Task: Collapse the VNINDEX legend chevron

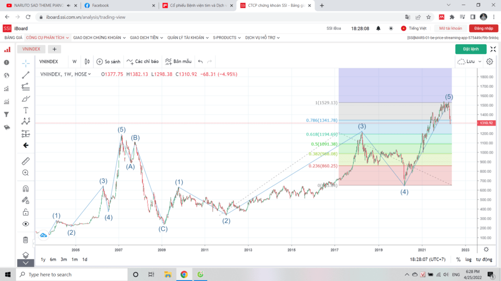Action: click(x=89, y=74)
